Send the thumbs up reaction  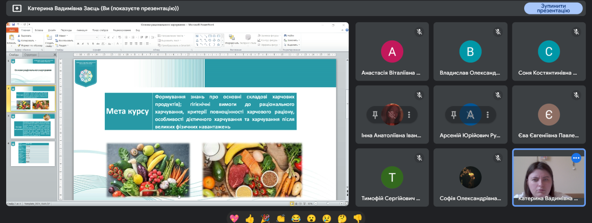tap(250, 218)
